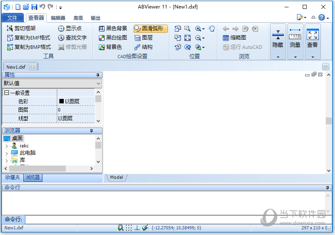The height and width of the screenshot is (235, 335).
Task: Pin the 属性 properties panel
Action: point(98,75)
